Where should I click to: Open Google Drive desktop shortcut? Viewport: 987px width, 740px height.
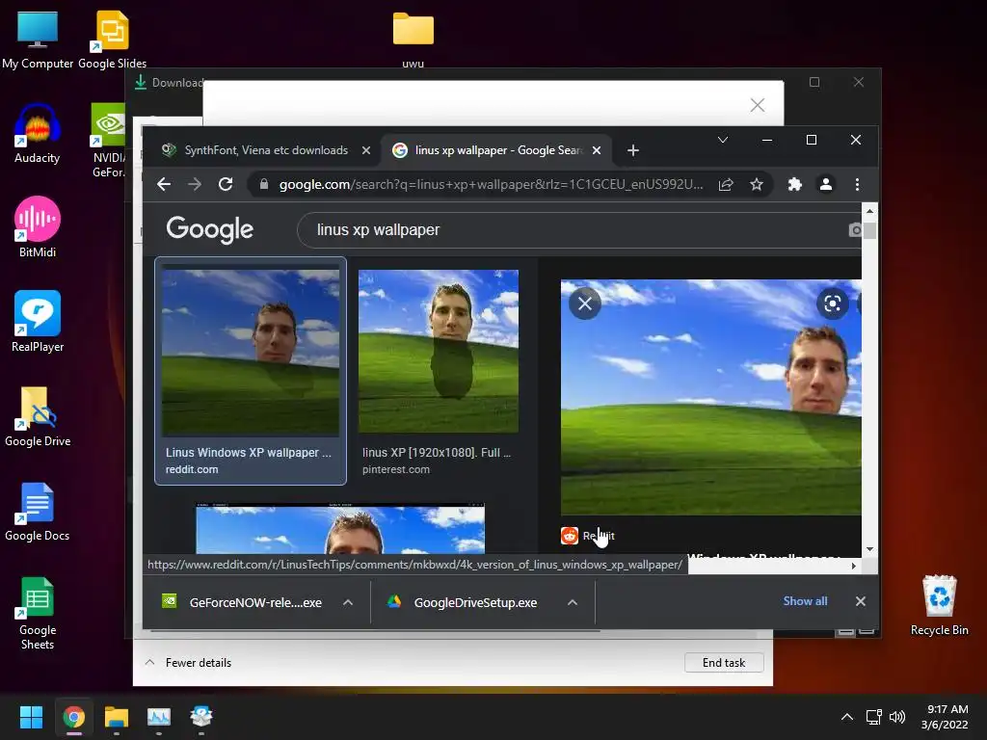tap(38, 416)
